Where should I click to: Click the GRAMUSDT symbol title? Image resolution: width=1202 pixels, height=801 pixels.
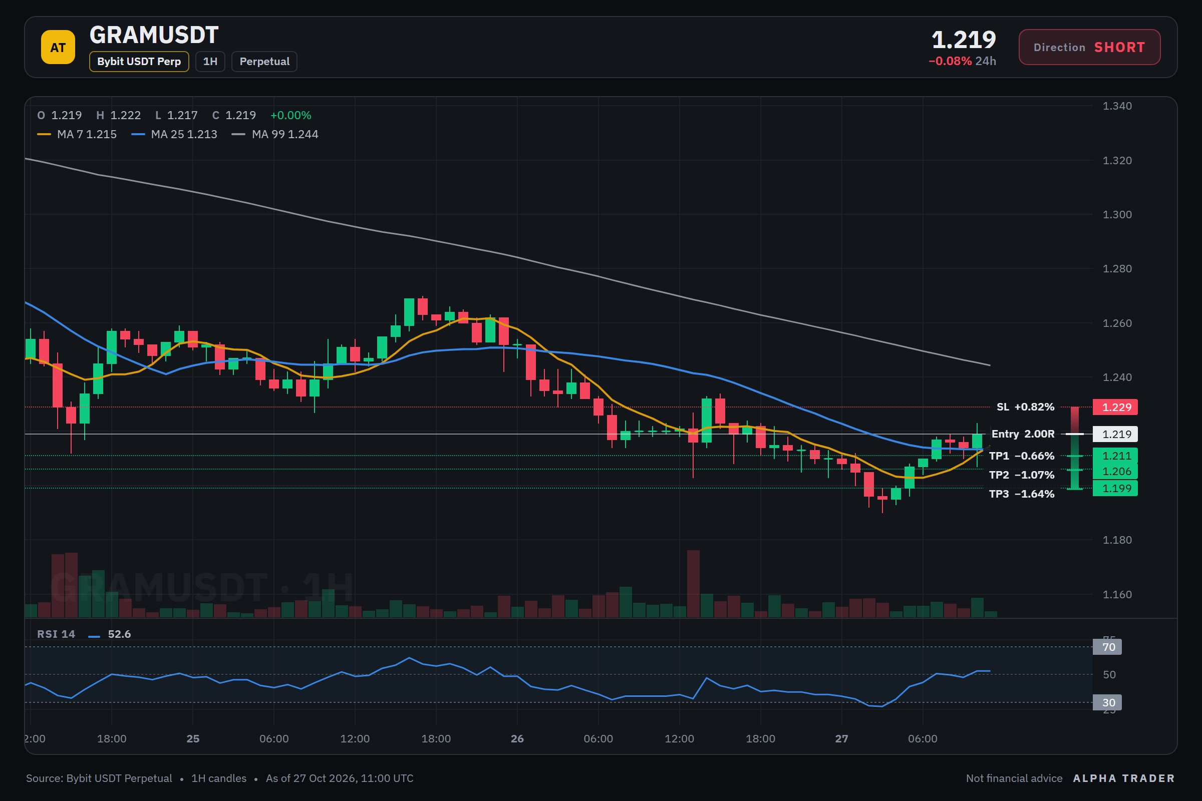pyautogui.click(x=154, y=35)
